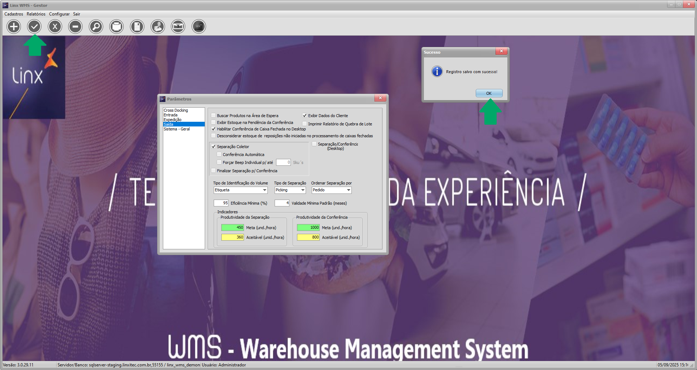This screenshot has height=370, width=697.
Task: Open Tipo de Identificação do Volume dropdown
Action: [x=265, y=190]
